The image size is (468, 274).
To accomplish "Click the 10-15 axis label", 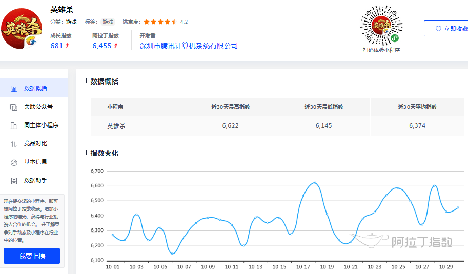I will click(x=279, y=267).
